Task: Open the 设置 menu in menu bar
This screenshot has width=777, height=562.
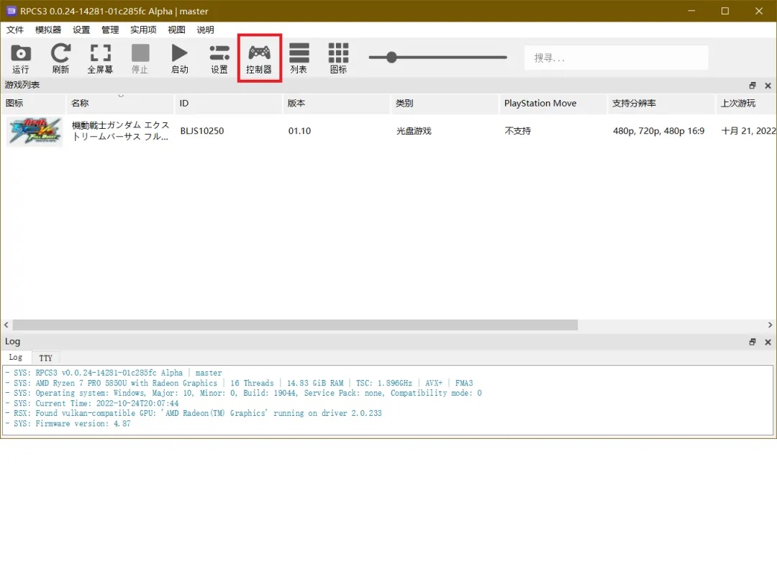Action: click(81, 30)
